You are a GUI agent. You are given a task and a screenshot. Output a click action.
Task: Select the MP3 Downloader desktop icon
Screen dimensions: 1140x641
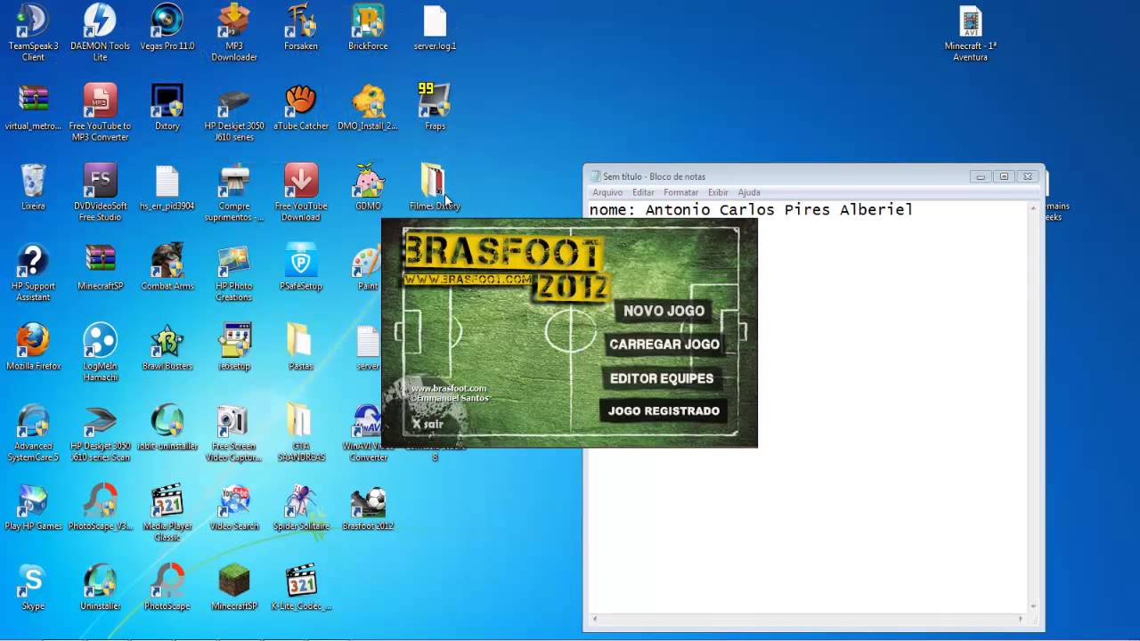(x=234, y=33)
